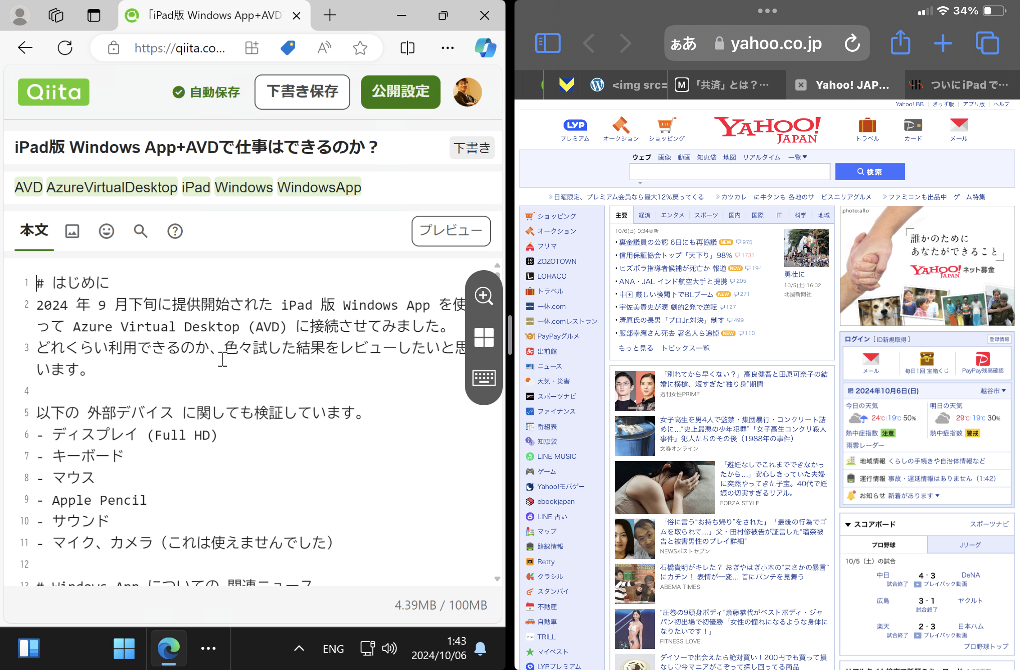Open Markdown help via the ? icon
The width and height of the screenshot is (1020, 670).
click(x=175, y=231)
